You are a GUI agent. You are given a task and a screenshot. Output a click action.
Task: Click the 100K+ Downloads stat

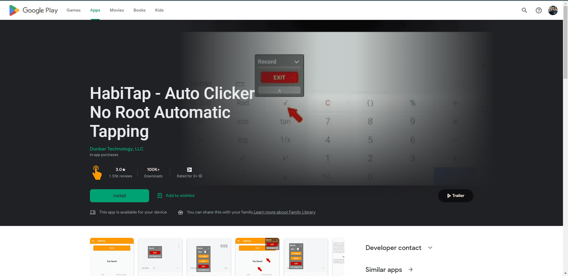[x=153, y=173]
